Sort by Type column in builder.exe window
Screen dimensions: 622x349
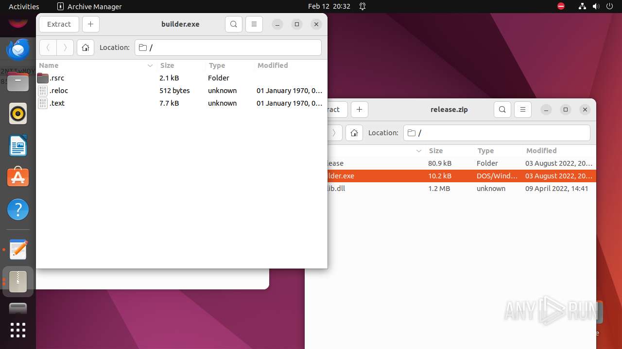tap(229, 65)
